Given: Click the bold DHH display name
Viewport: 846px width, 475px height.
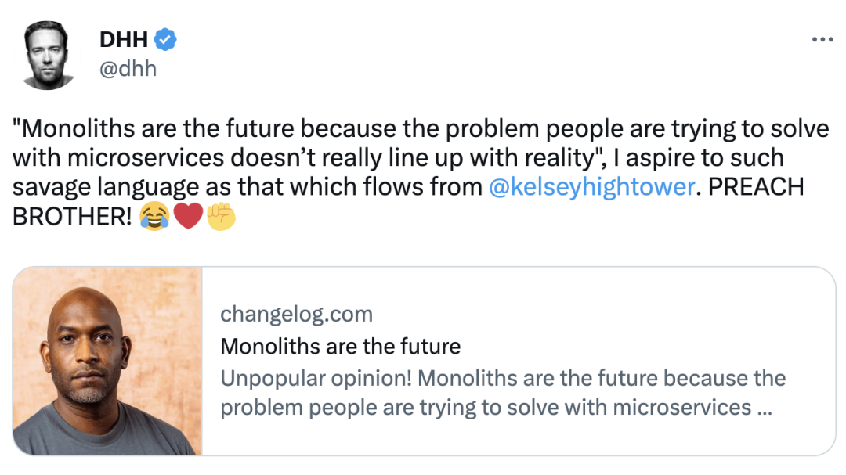Looking at the screenshot, I should pyautogui.click(x=123, y=39).
